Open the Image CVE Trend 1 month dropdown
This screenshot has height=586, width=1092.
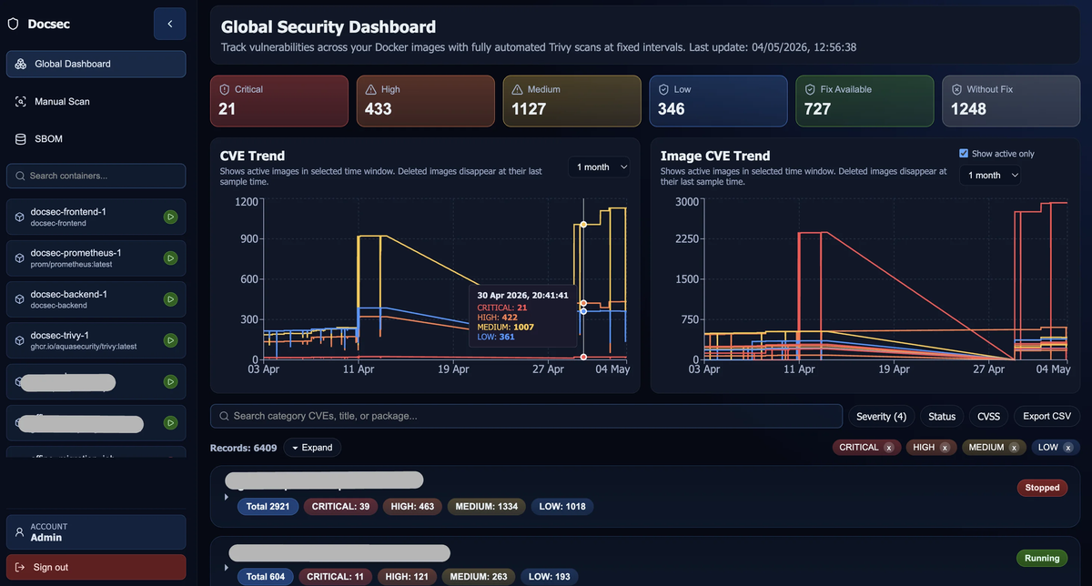pyautogui.click(x=990, y=175)
